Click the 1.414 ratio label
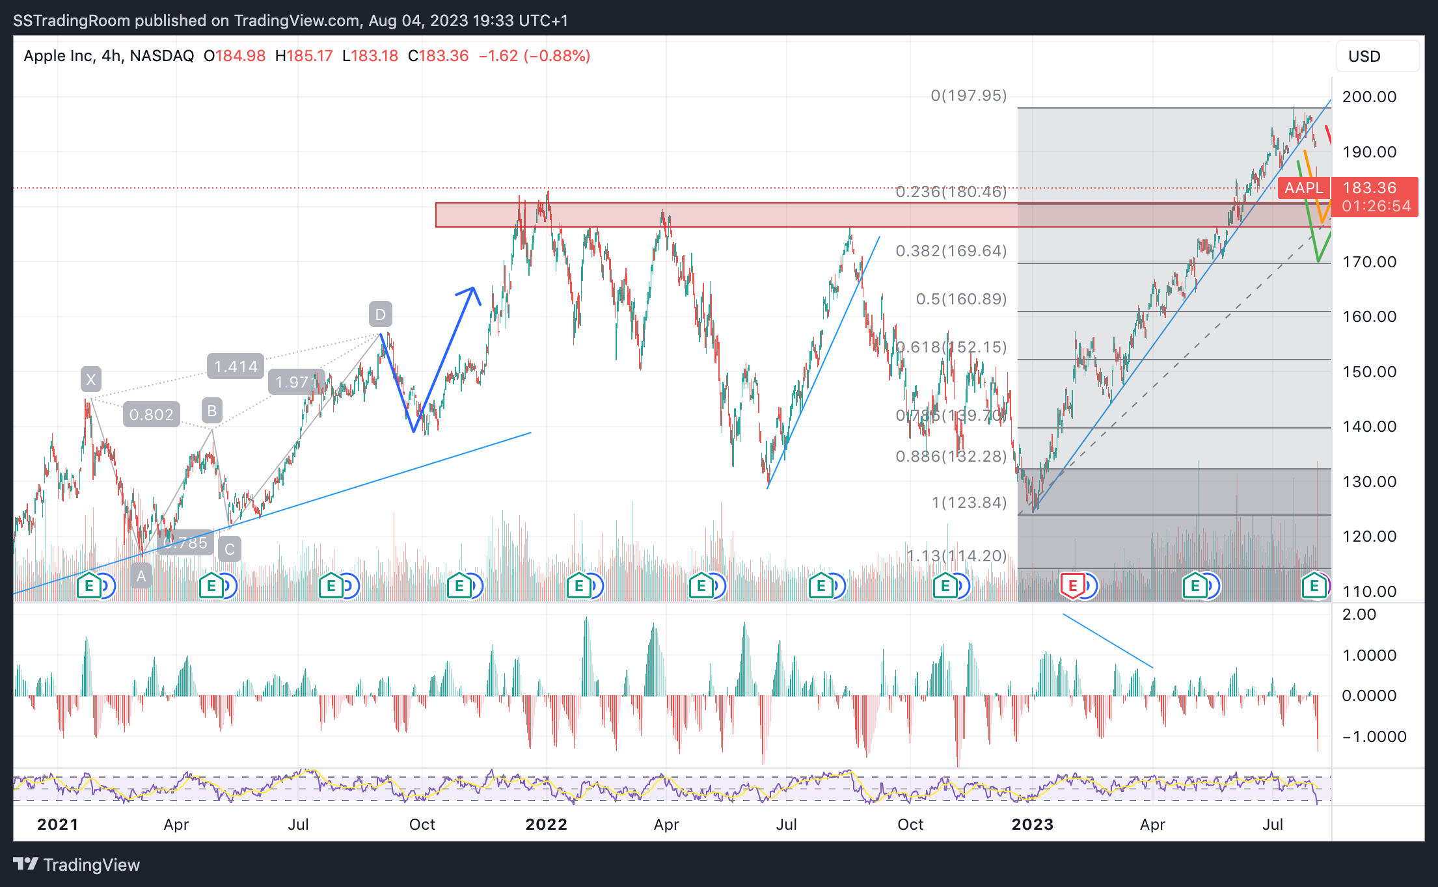The height and width of the screenshot is (887, 1438). pyautogui.click(x=236, y=366)
